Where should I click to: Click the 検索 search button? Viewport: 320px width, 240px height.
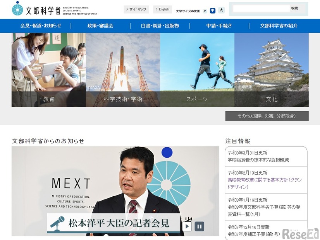coord(294,8)
